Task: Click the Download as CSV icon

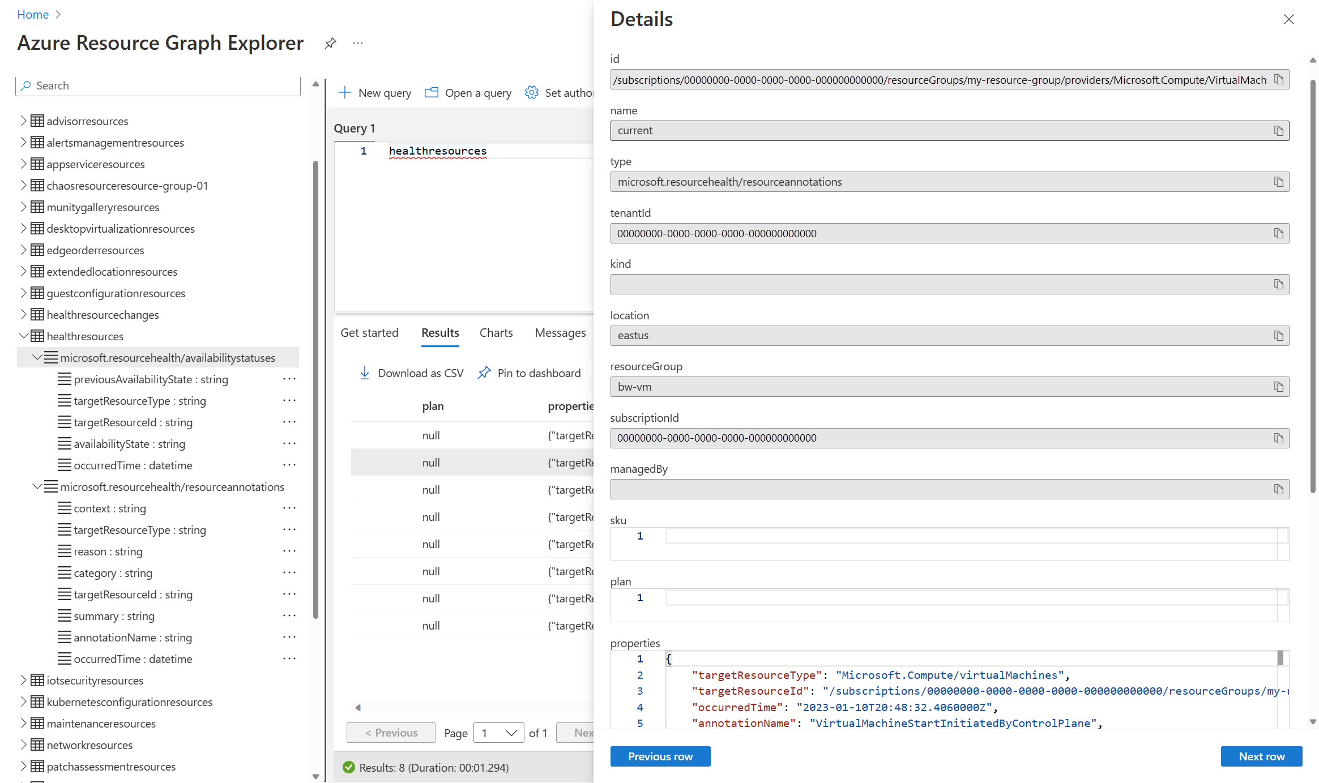Action: (365, 373)
